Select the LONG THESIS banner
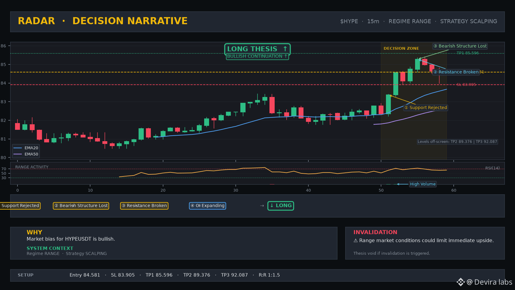Image resolution: width=515 pixels, height=290 pixels. [x=257, y=49]
